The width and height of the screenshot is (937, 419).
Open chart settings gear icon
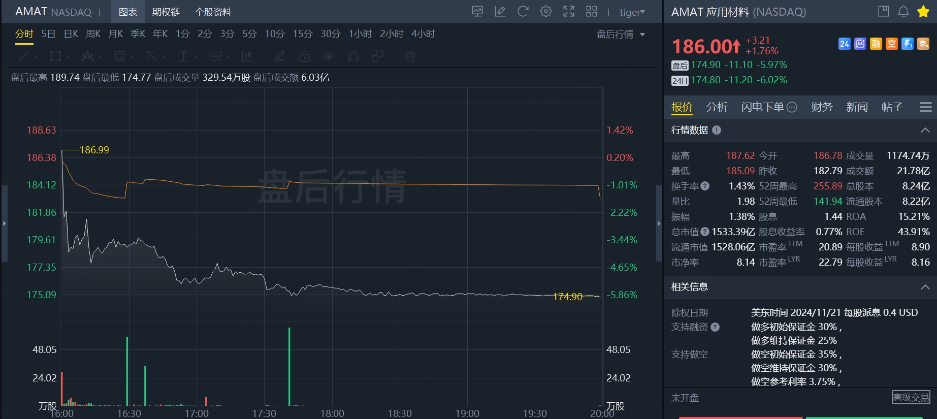(x=546, y=12)
